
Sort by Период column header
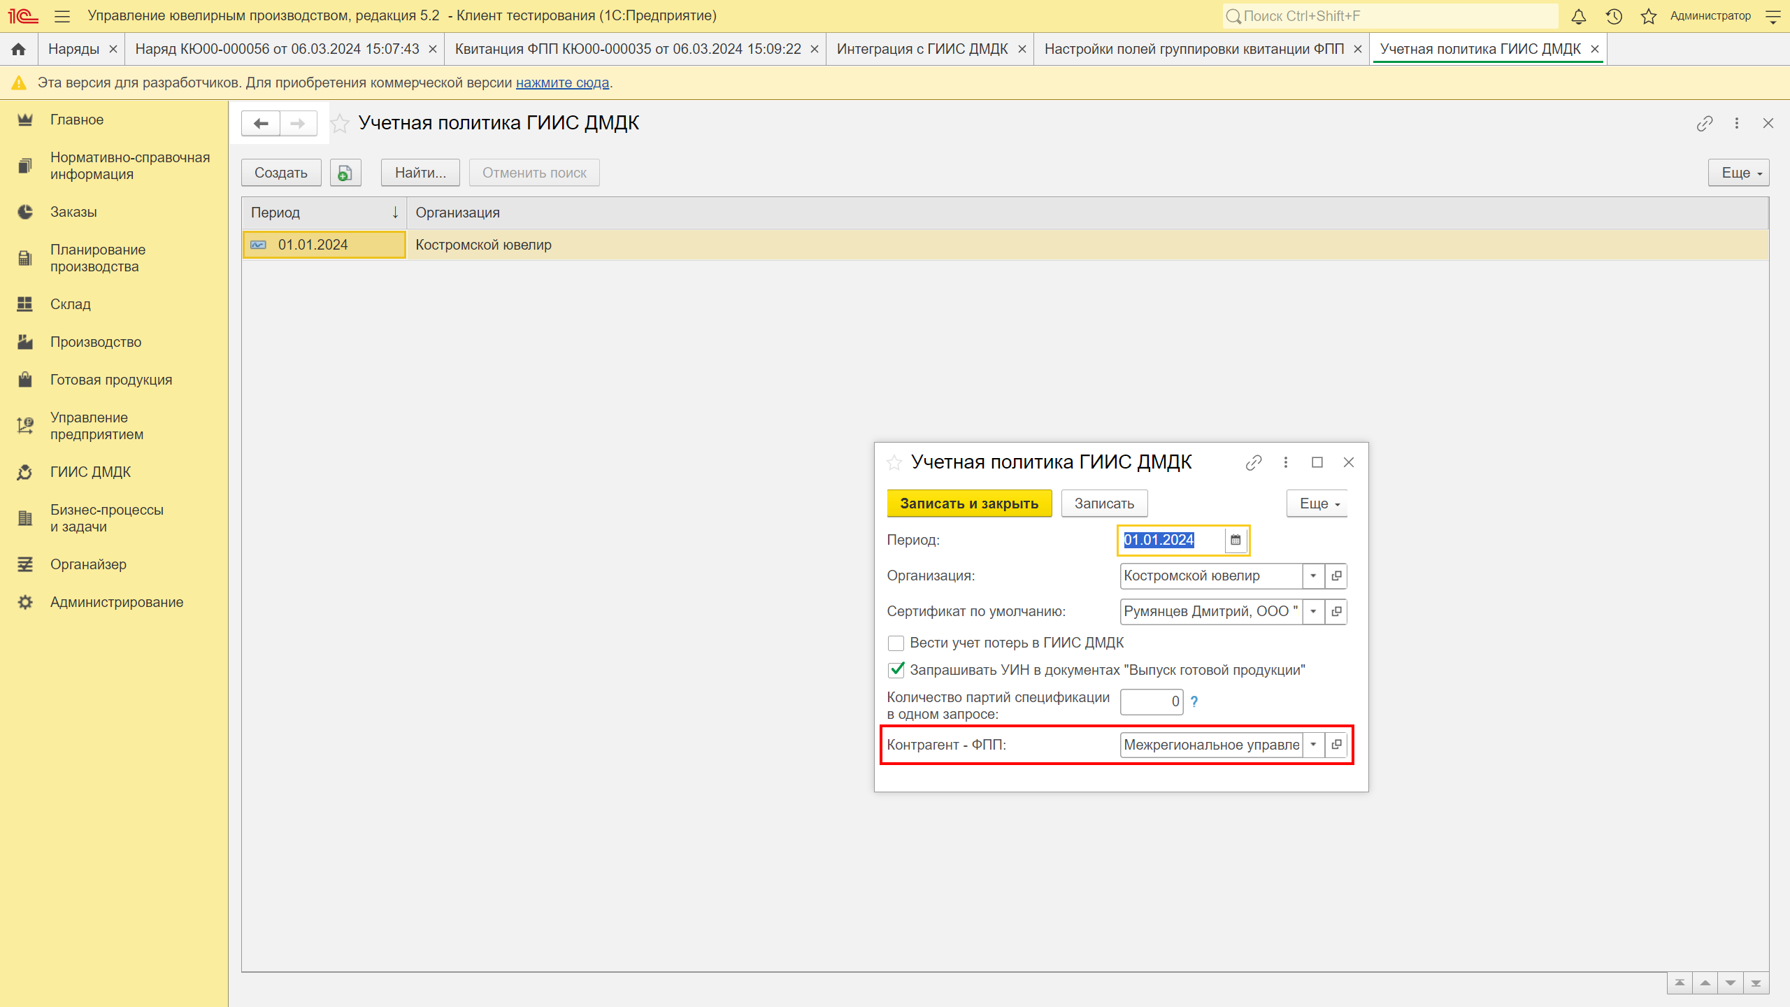coord(324,213)
